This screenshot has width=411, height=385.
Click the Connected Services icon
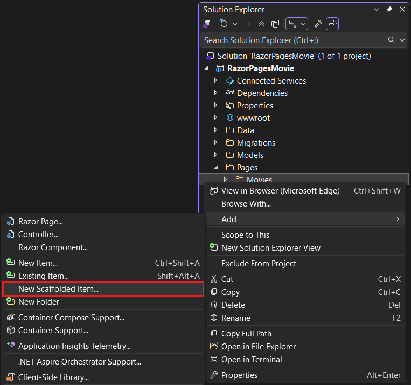coord(230,80)
